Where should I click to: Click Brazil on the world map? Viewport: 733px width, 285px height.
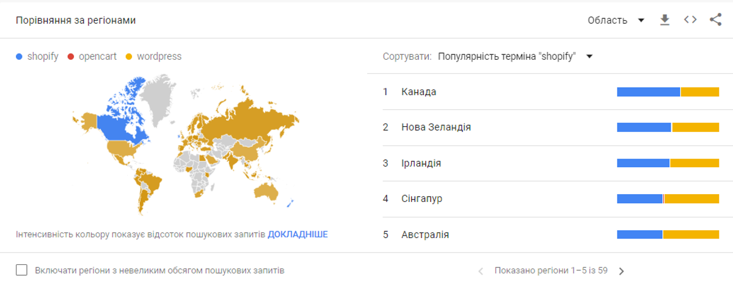tap(150, 182)
